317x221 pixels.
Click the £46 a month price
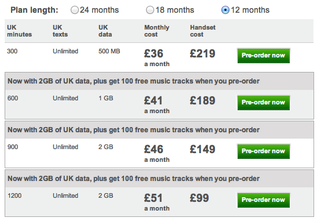tap(156, 153)
